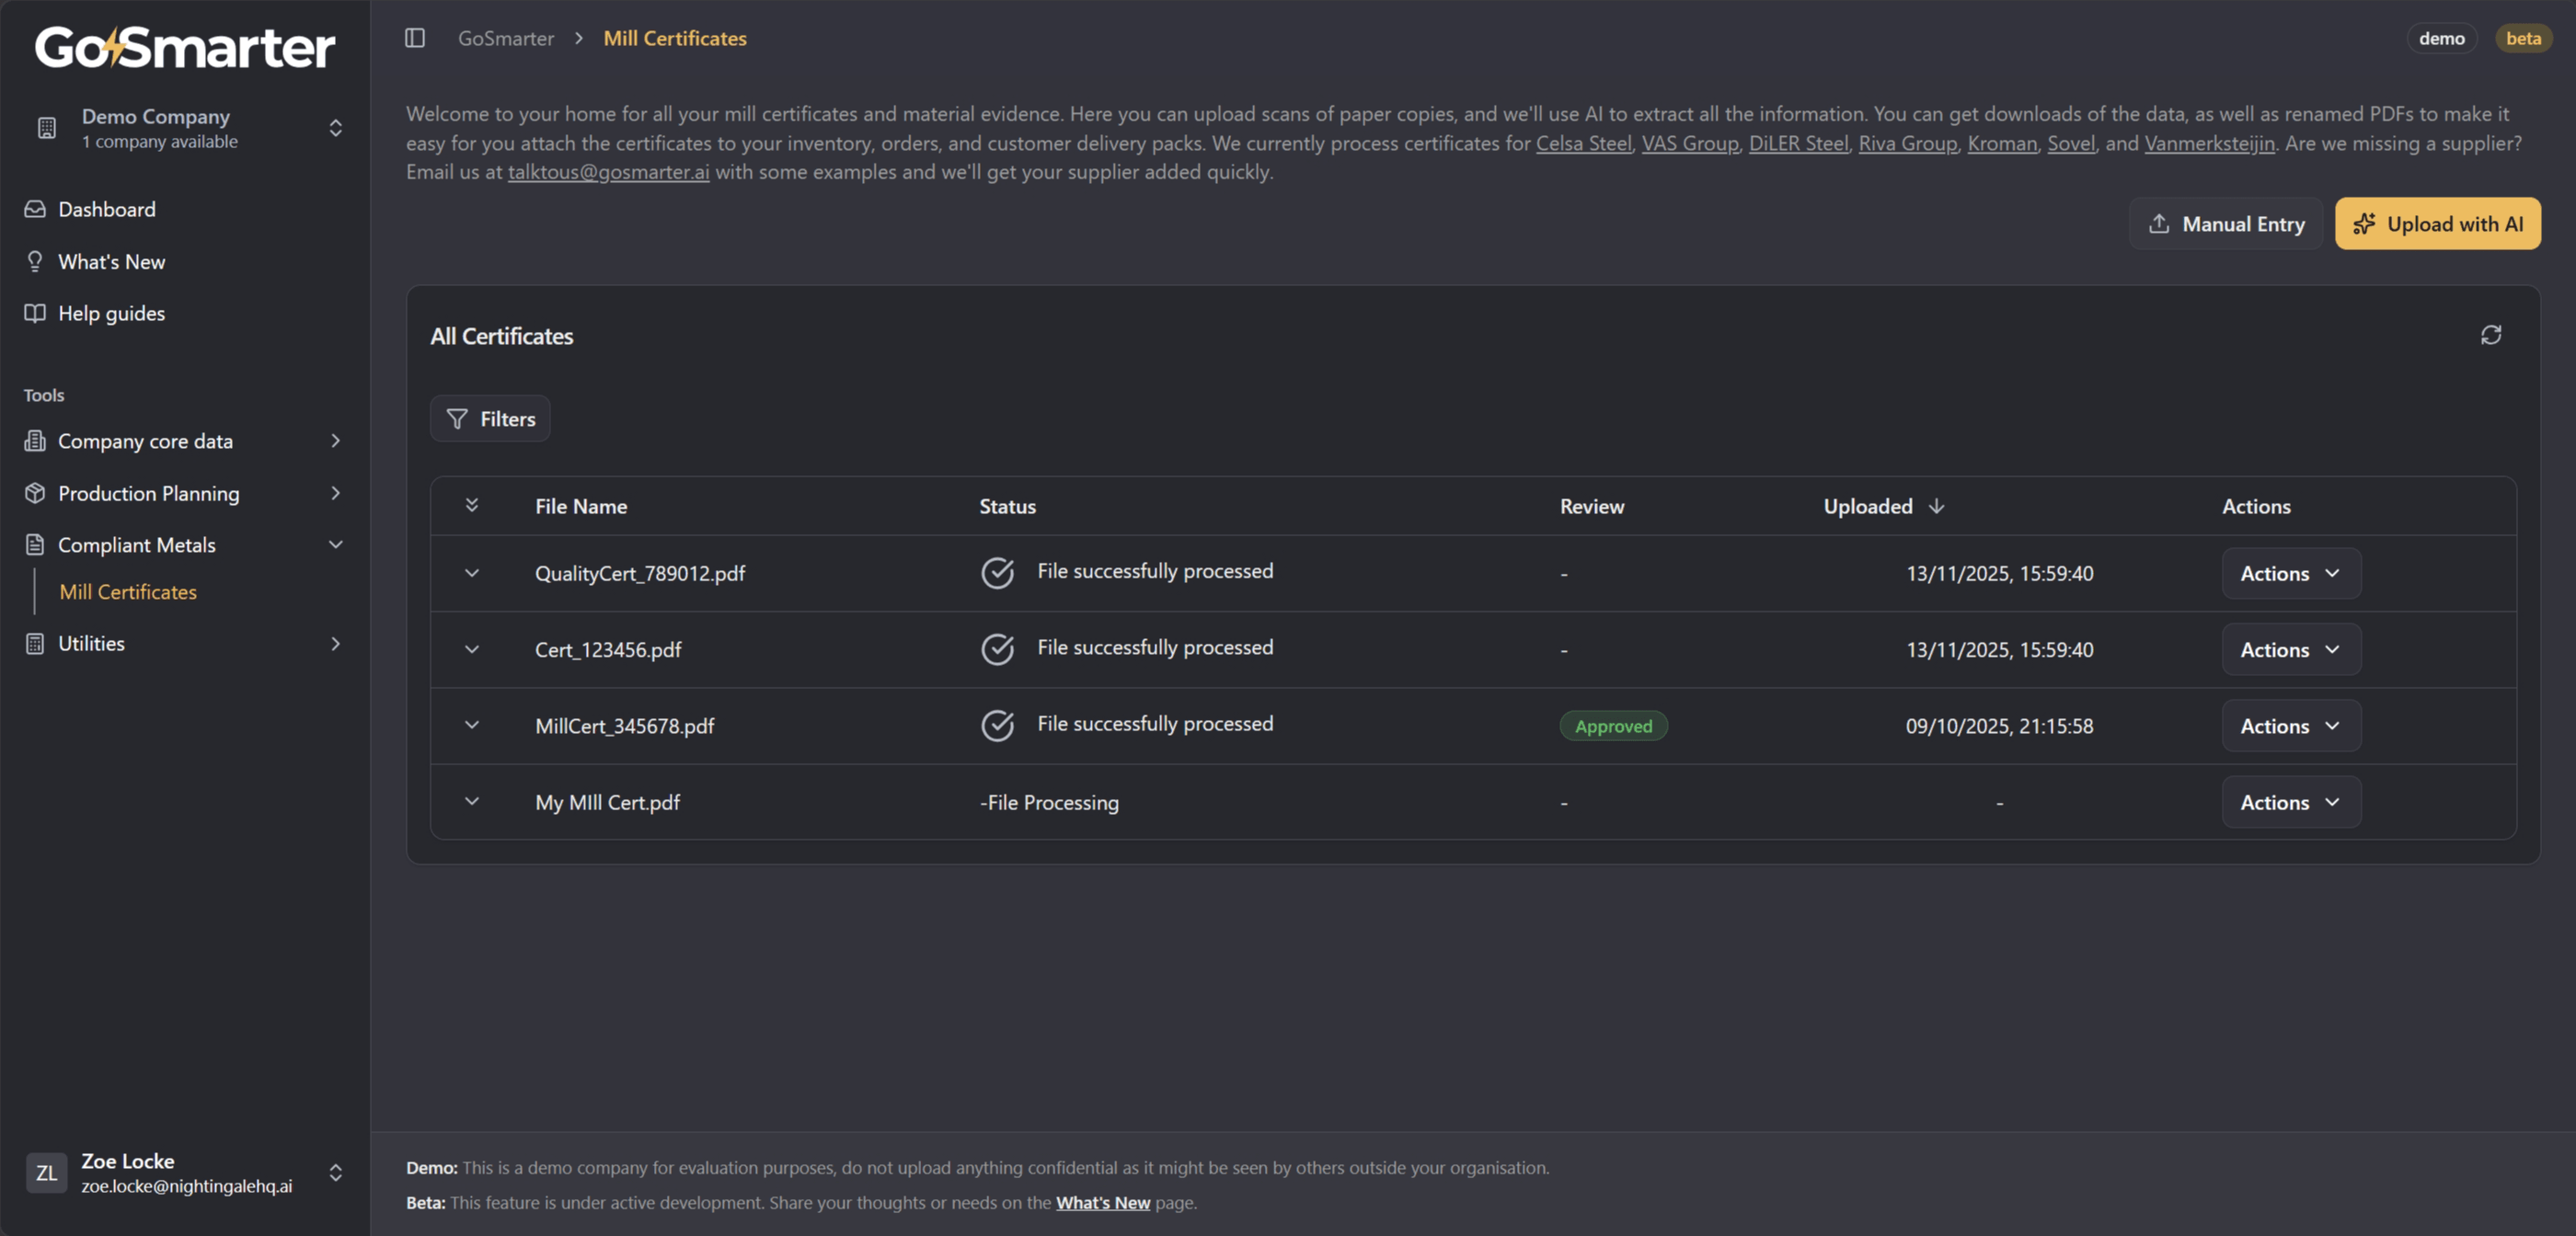Open the Kroman link
This screenshot has width=2576, height=1236.
point(2002,143)
